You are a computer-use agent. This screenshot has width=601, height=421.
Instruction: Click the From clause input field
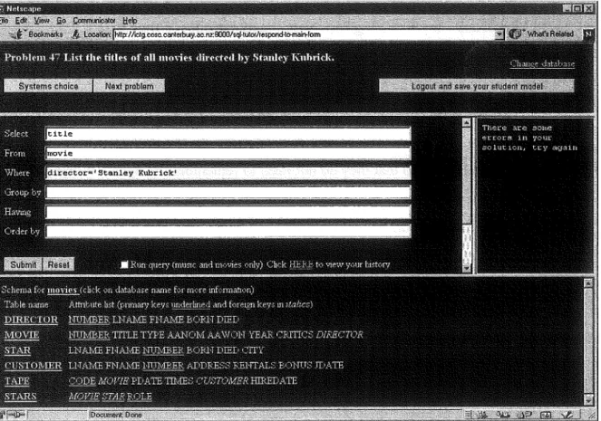[x=228, y=154]
